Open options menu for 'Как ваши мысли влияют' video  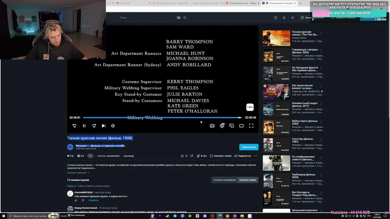pyautogui.click(x=321, y=86)
